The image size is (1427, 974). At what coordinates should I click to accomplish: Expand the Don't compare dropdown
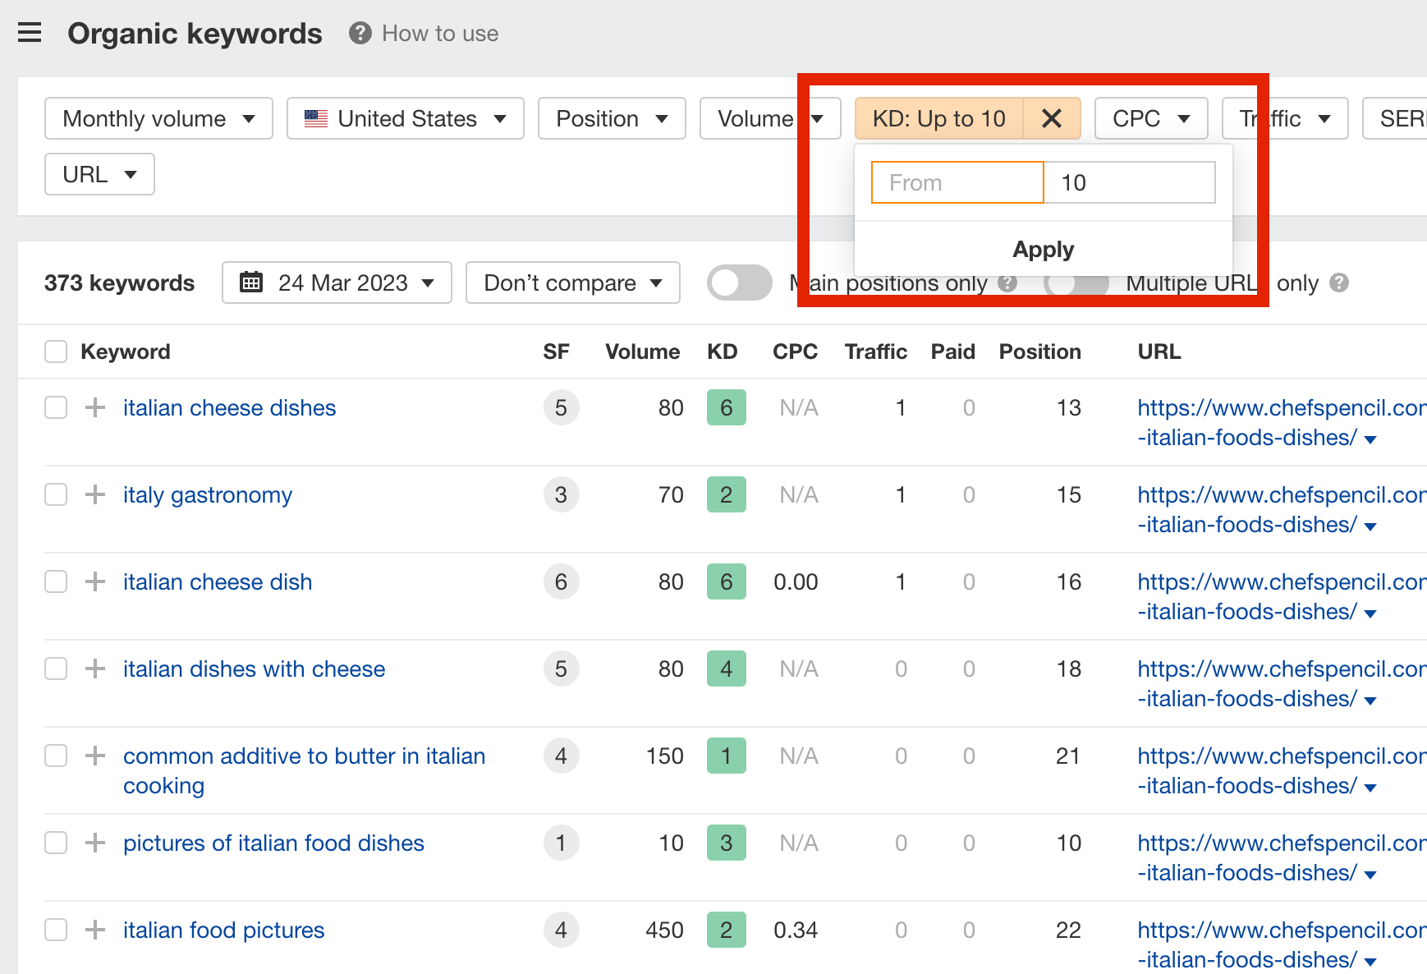572,283
